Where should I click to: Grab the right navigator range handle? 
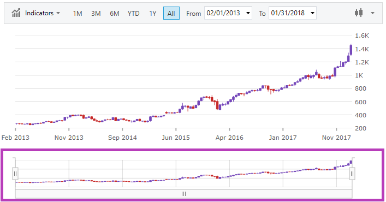pos(352,174)
